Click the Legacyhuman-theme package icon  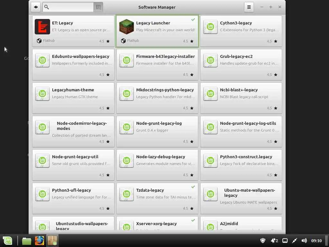point(42,94)
